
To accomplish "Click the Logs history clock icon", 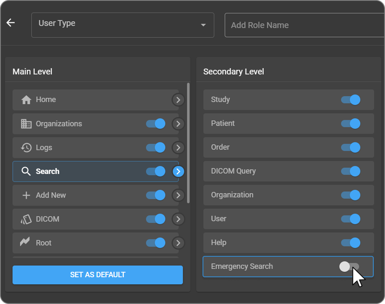I will click(x=26, y=148).
